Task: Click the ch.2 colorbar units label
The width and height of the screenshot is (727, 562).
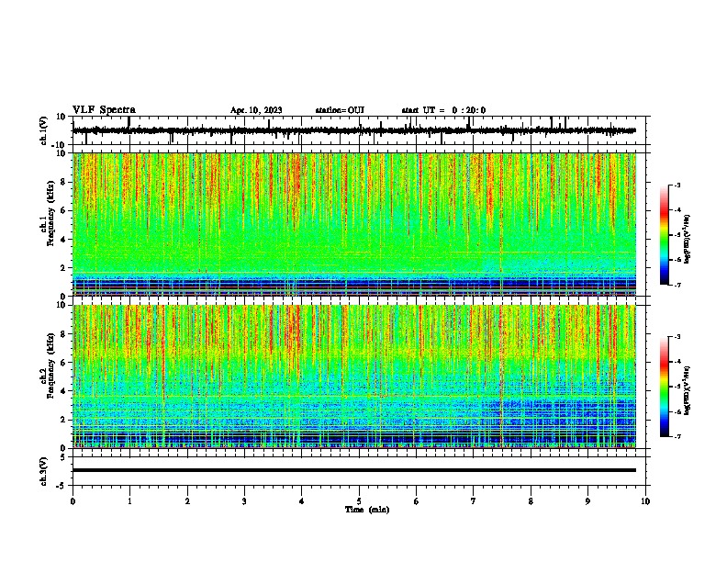Action: coord(687,390)
